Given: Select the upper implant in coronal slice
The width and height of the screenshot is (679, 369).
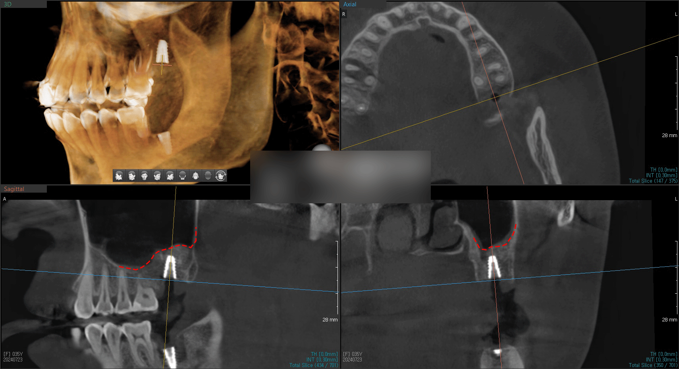Looking at the screenshot, I should pyautogui.click(x=494, y=266).
